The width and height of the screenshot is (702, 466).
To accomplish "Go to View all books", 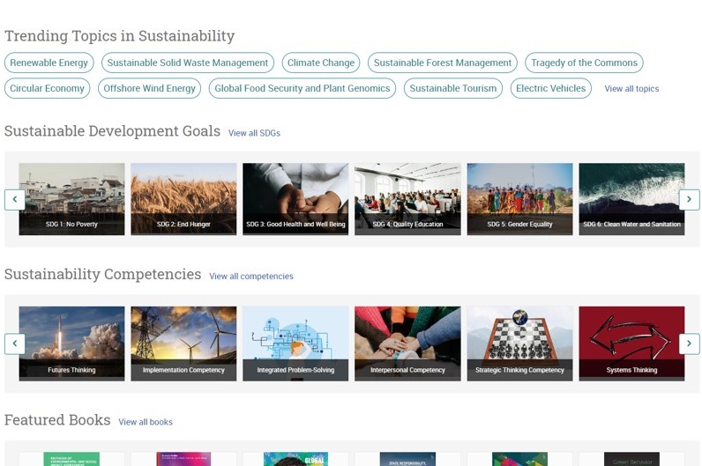I will tap(146, 422).
